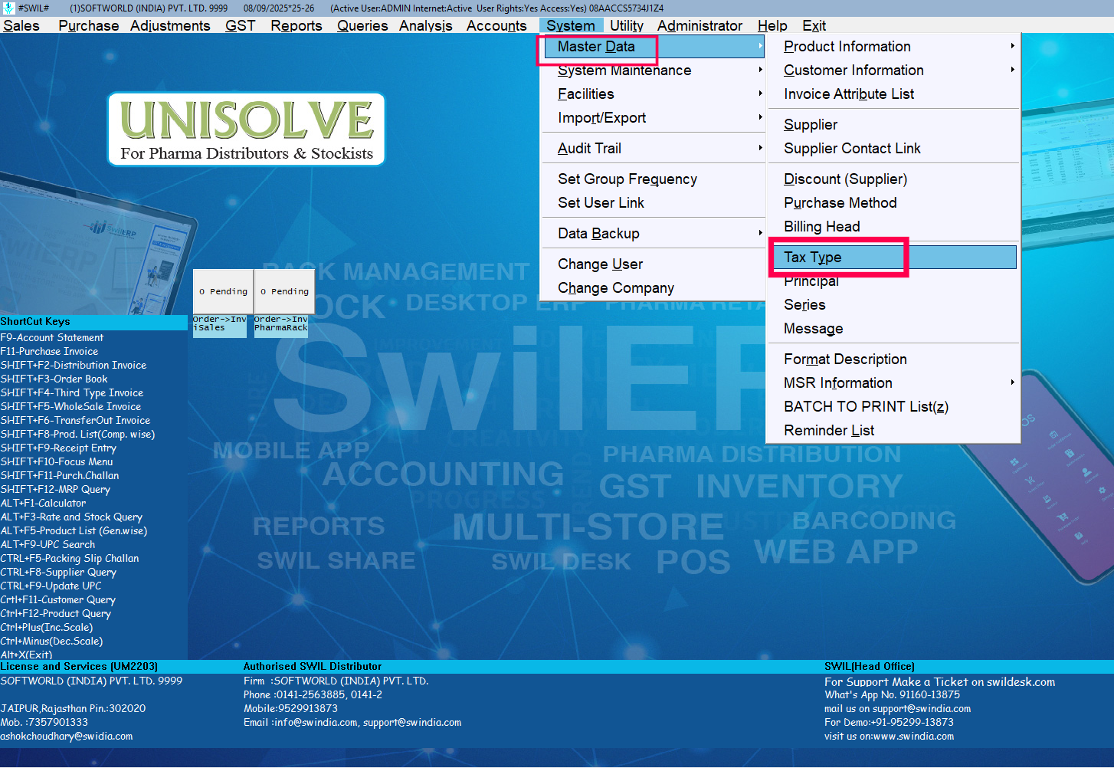This screenshot has width=1114, height=768.
Task: Open Billing Head
Action: (893, 227)
